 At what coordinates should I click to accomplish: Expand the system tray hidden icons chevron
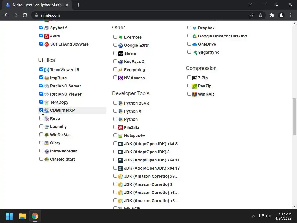[253, 216]
